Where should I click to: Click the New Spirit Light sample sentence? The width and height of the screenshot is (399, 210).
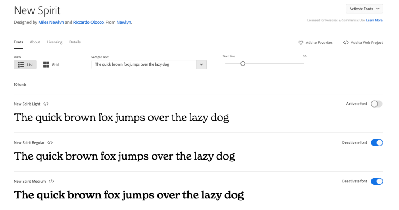click(x=122, y=118)
